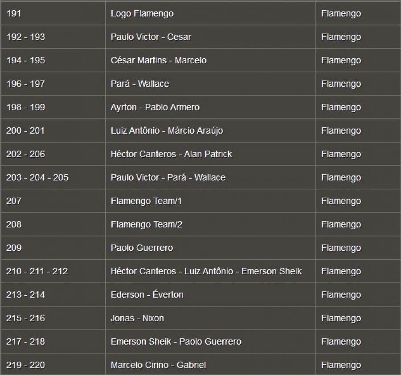Select the 'Pará - Wallace' row text

pos(140,84)
